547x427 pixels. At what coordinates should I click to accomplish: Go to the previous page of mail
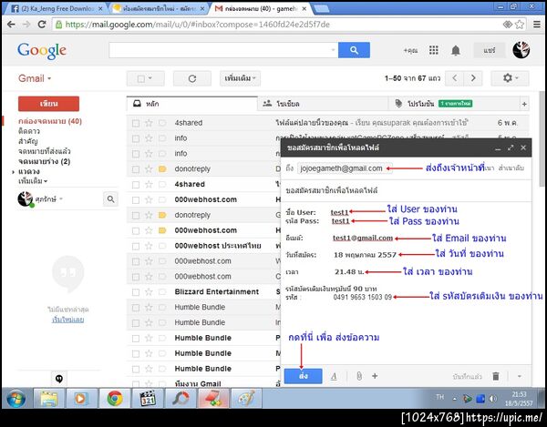pyautogui.click(x=455, y=78)
